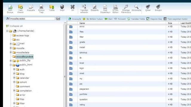
Task: Expand the moodle folder node
Action: [11, 48]
